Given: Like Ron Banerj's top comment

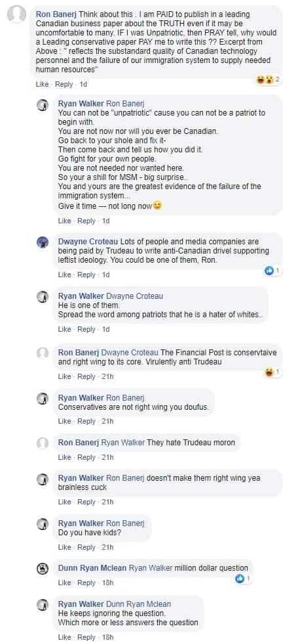Looking at the screenshot, I should coord(42,84).
